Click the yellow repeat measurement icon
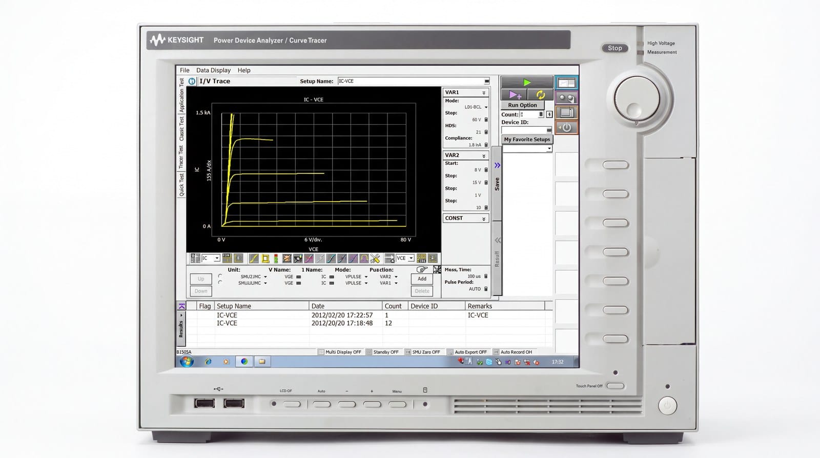The image size is (820, 458). 540,95
